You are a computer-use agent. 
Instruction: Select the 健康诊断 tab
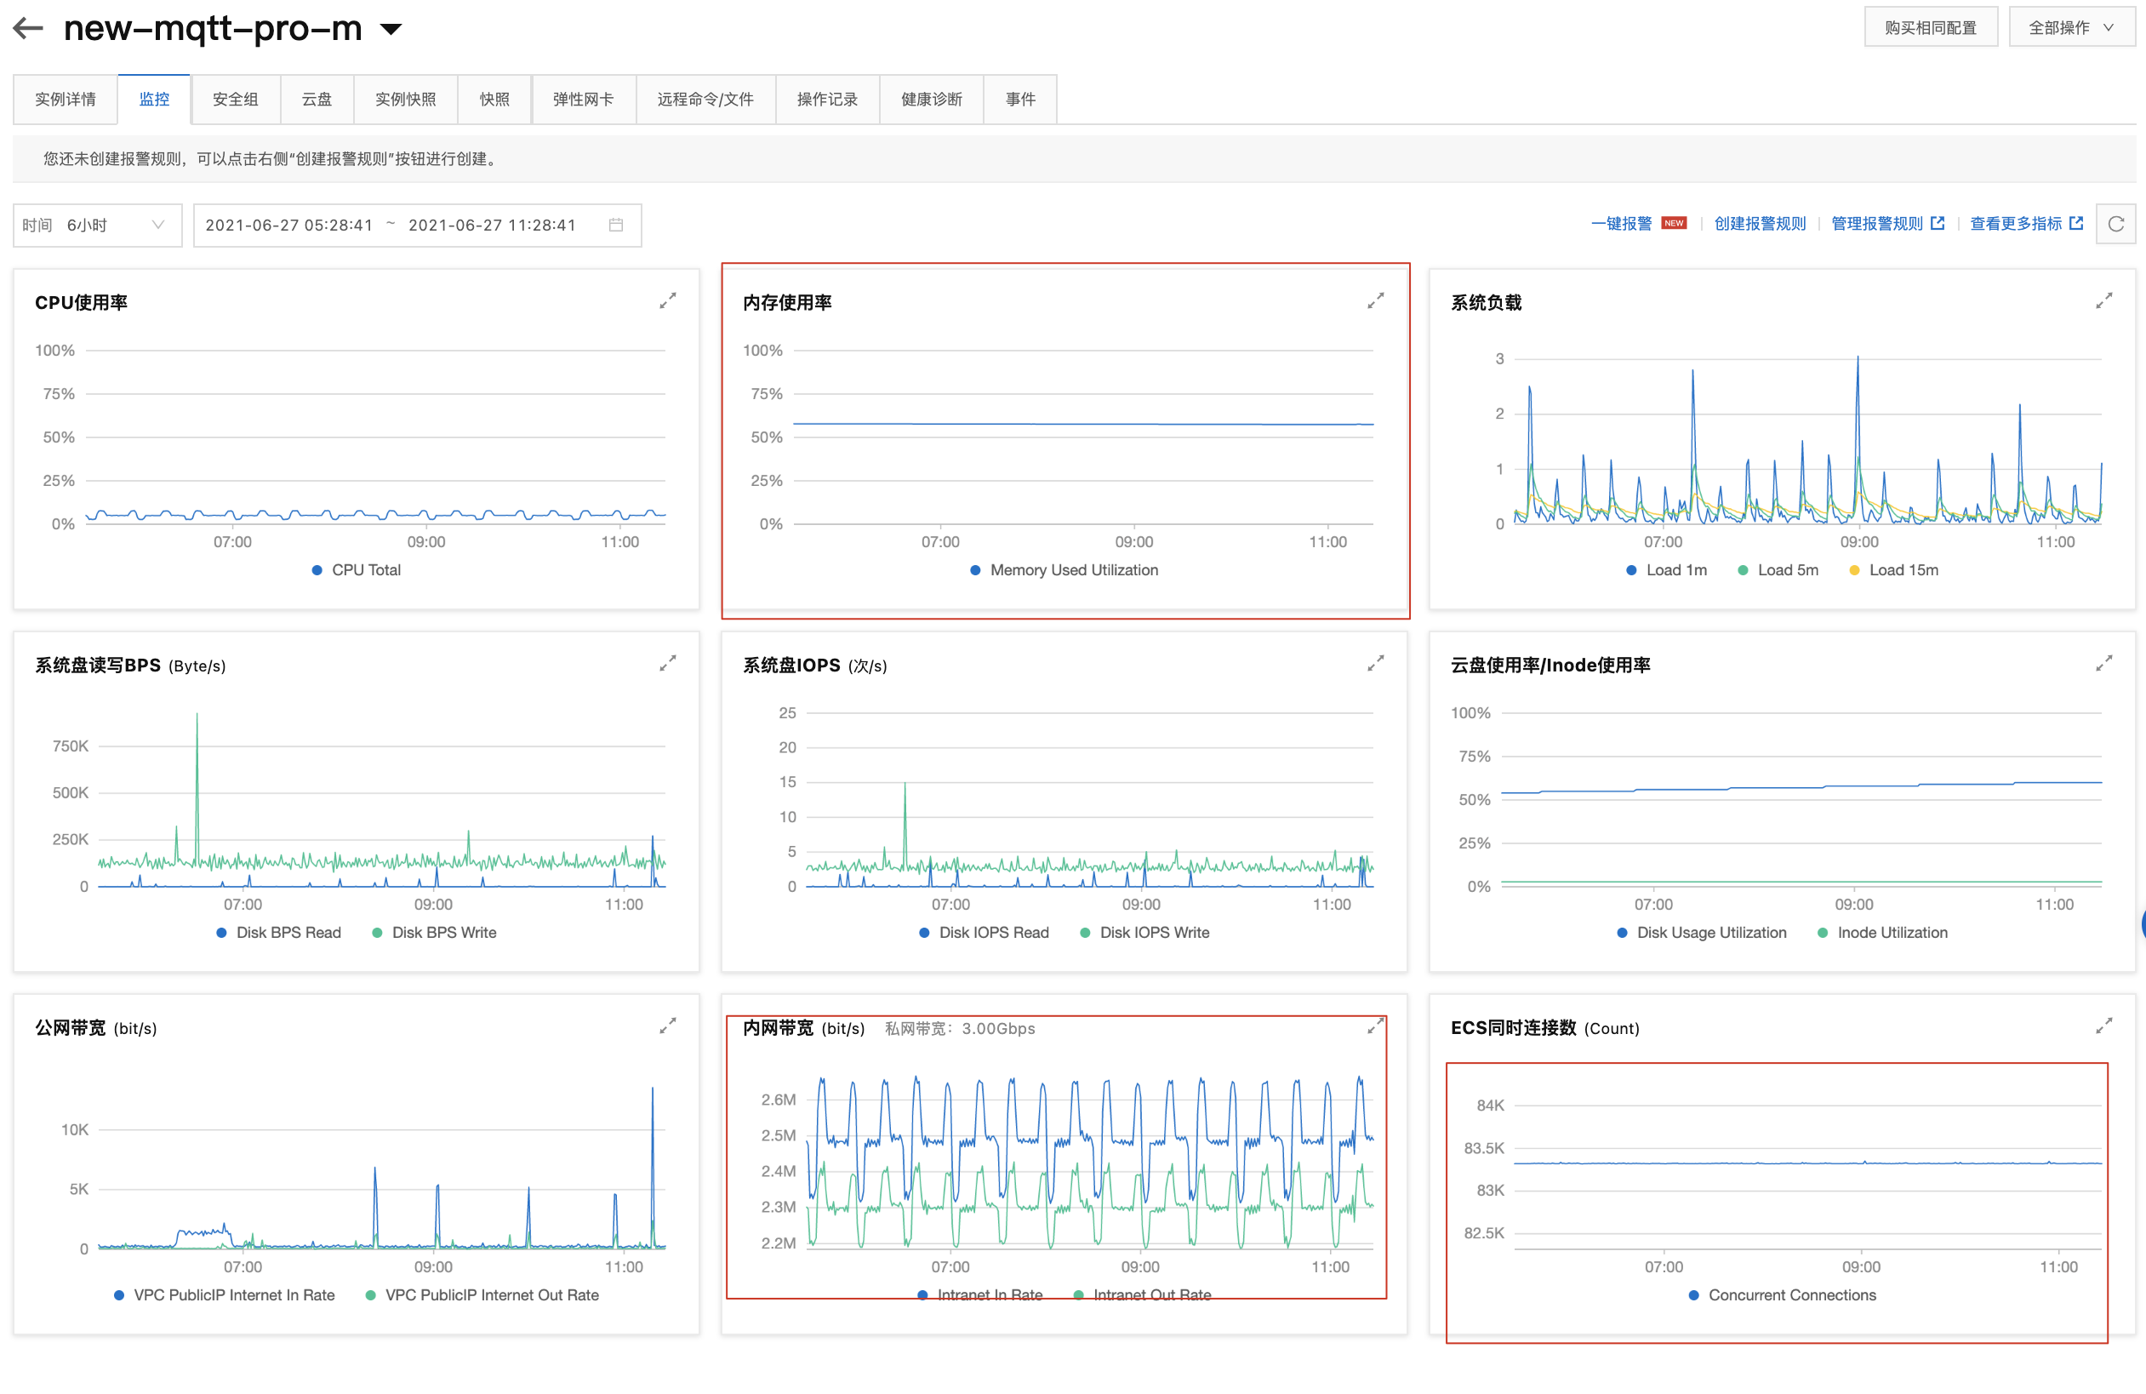click(932, 100)
